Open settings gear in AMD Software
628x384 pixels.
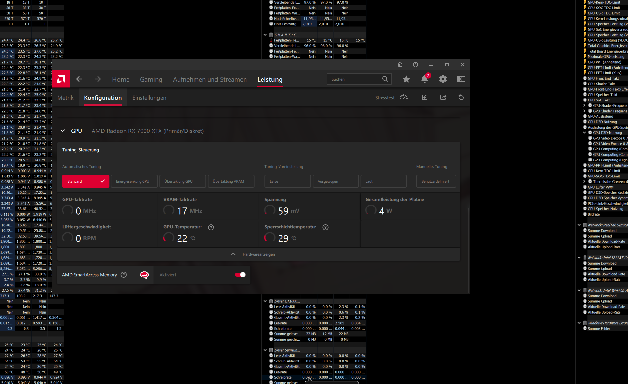tap(443, 79)
